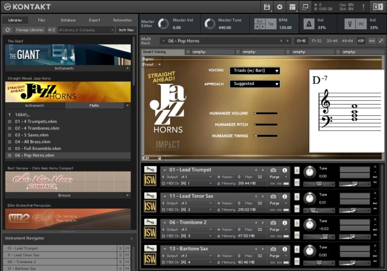Expand The Giant Instruments dropdown arrow
This screenshot has width=387, height=271.
point(128,68)
